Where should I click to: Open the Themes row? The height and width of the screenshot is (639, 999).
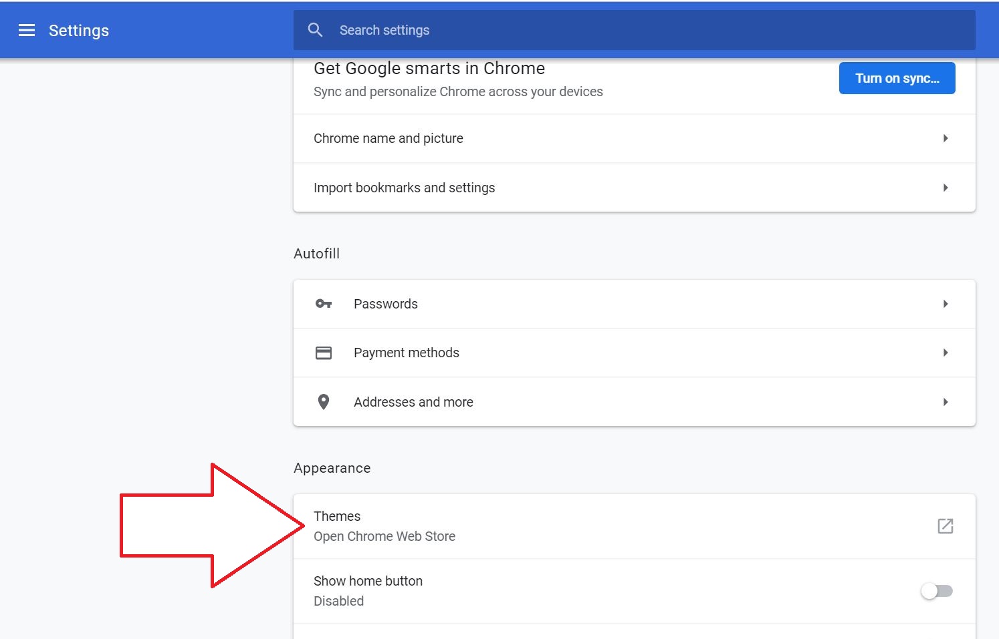click(x=634, y=526)
